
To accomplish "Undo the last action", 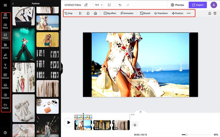I will click(120, 5).
